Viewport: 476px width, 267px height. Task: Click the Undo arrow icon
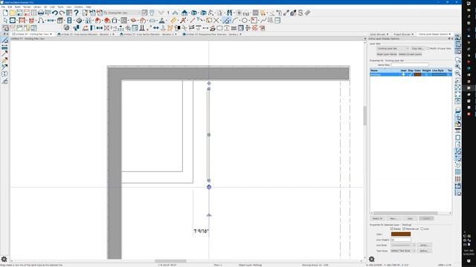point(55,13)
